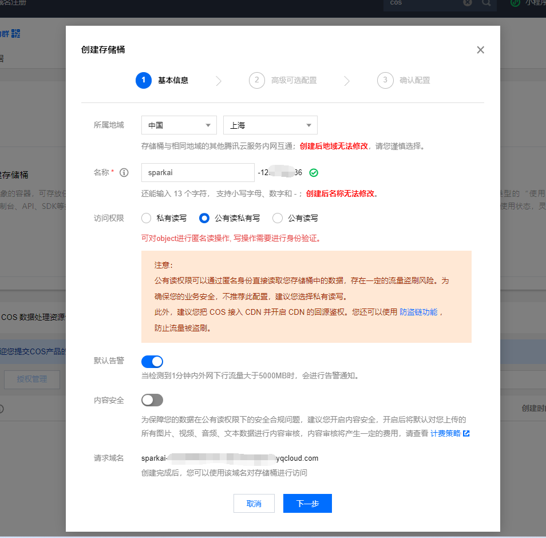This screenshot has width=546, height=538.
Task: Open the 中国 country dropdown
Action: [x=179, y=125]
